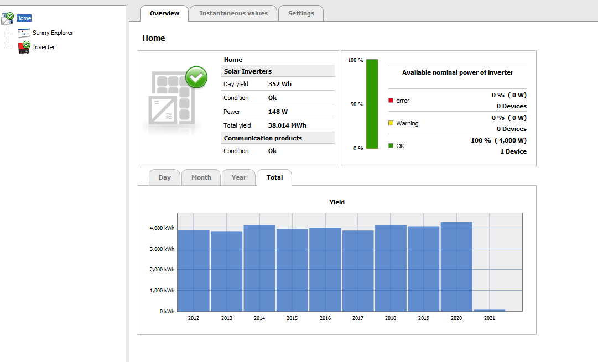Viewport: 598px width, 362px height.
Task: Click the 2014 yield bar
Action: (259, 268)
